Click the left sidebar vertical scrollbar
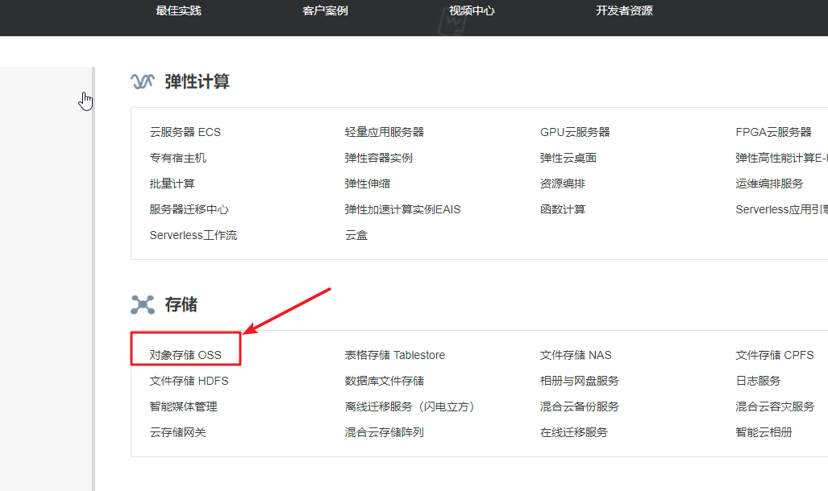This screenshot has width=828, height=491. (x=94, y=279)
